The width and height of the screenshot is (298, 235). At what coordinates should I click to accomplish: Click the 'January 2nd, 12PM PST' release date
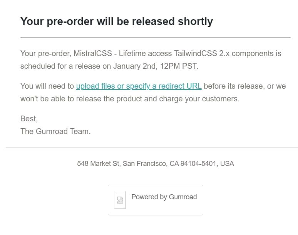[155, 66]
